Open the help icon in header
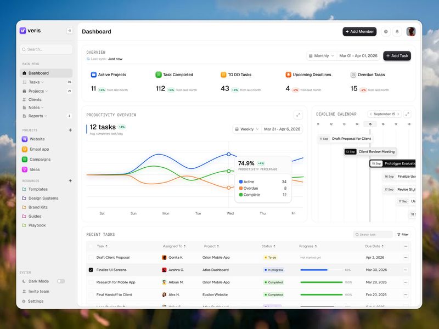 click(x=386, y=32)
